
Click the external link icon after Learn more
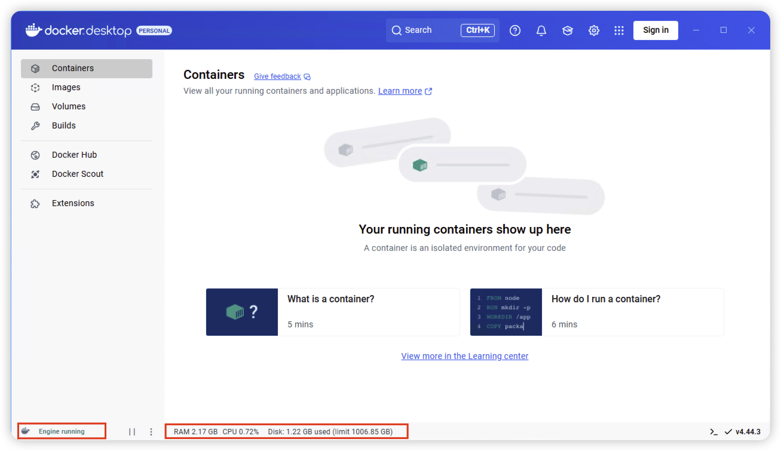pos(428,91)
